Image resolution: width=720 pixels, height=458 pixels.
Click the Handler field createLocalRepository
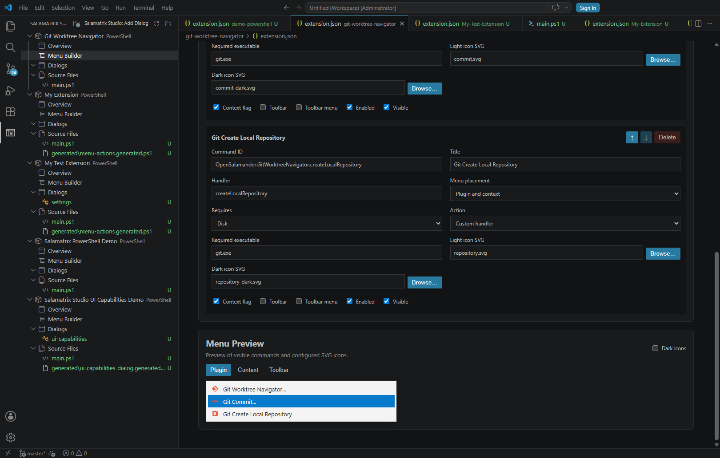[327, 193]
